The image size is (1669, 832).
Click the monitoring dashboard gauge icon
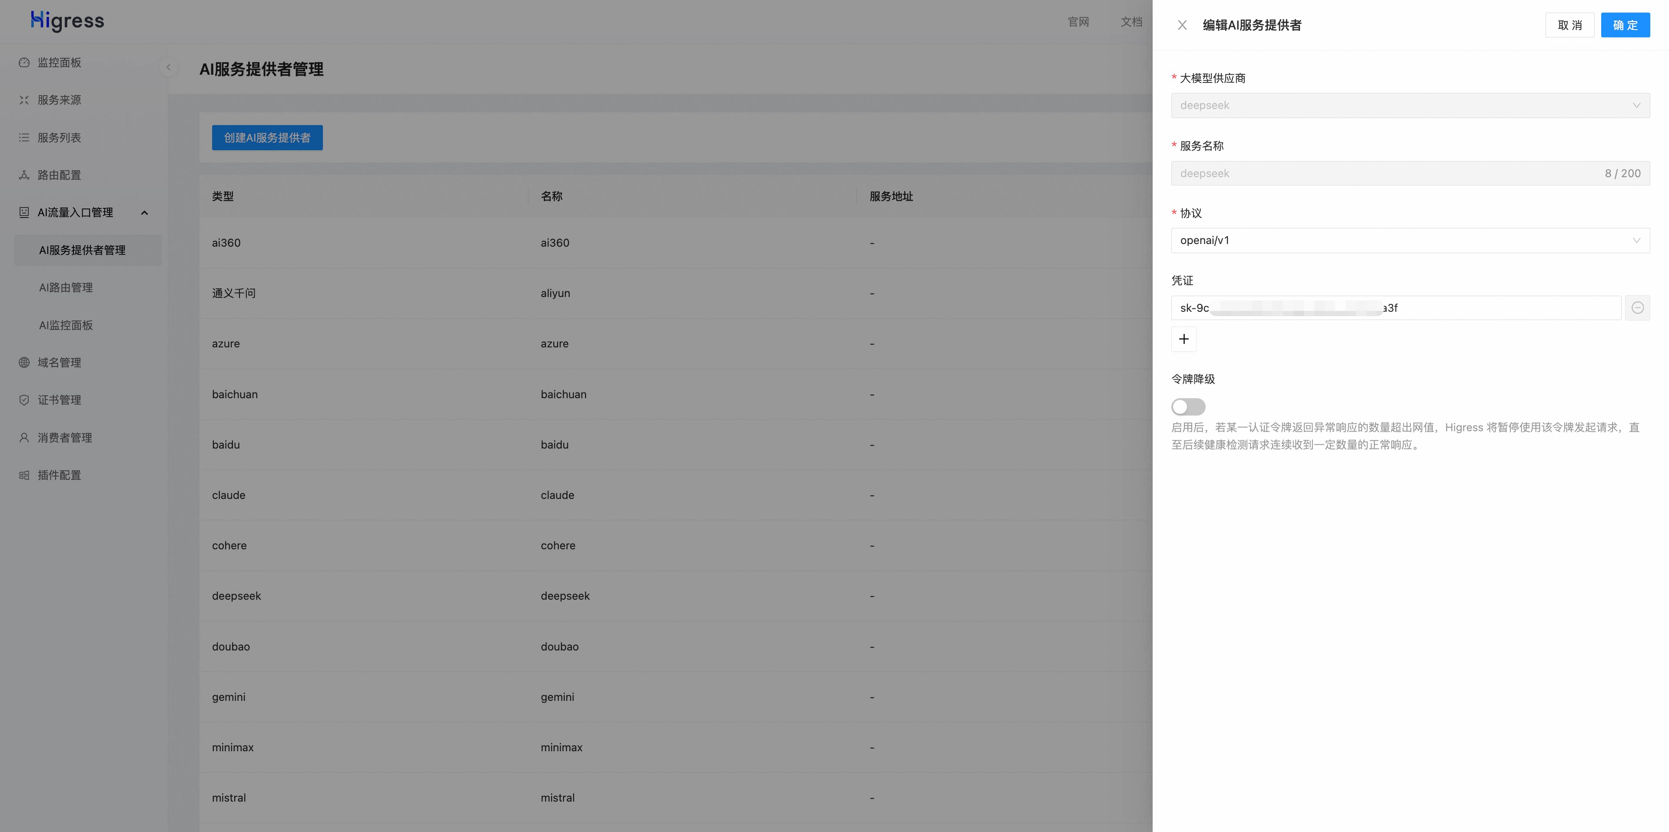tap(24, 63)
